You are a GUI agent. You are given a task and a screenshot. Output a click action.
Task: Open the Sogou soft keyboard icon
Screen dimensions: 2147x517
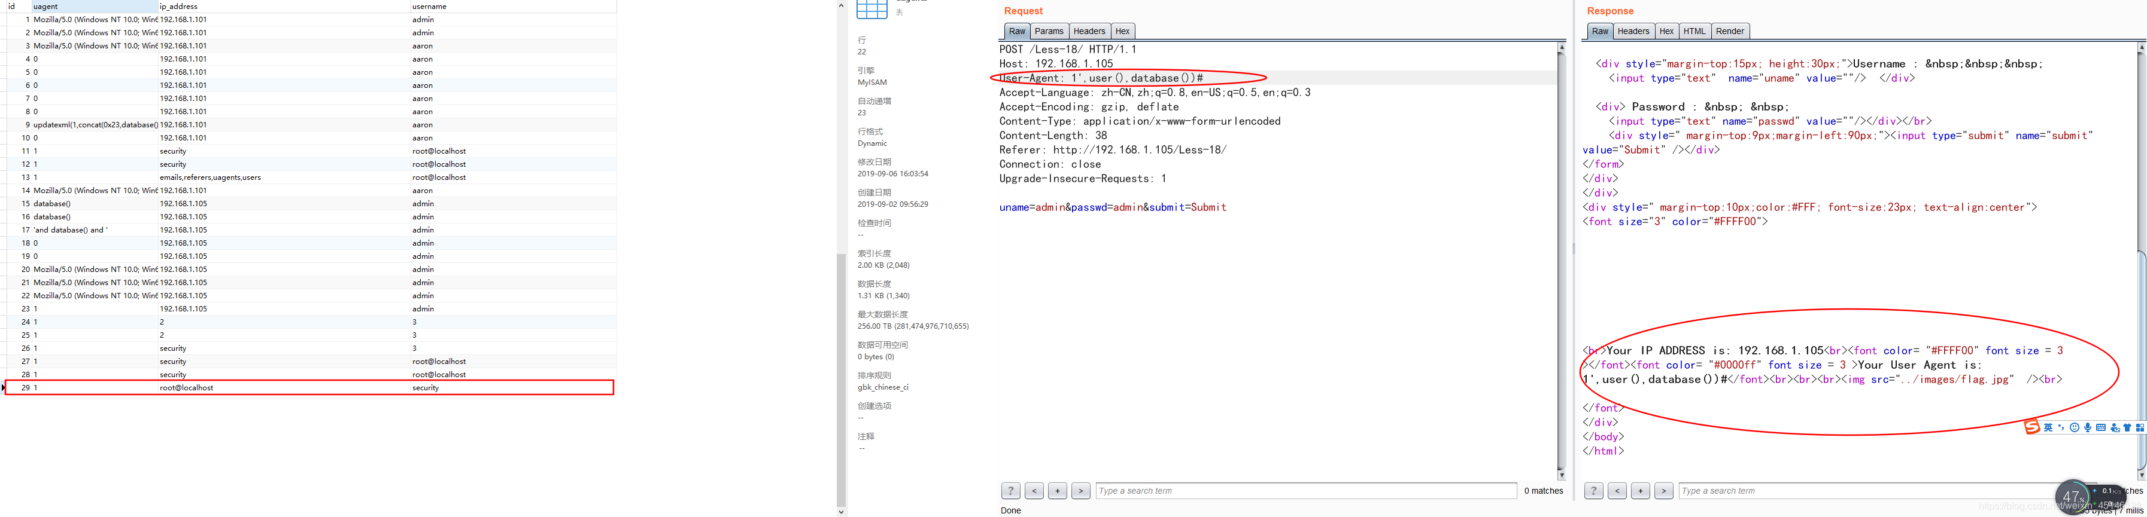2100,428
